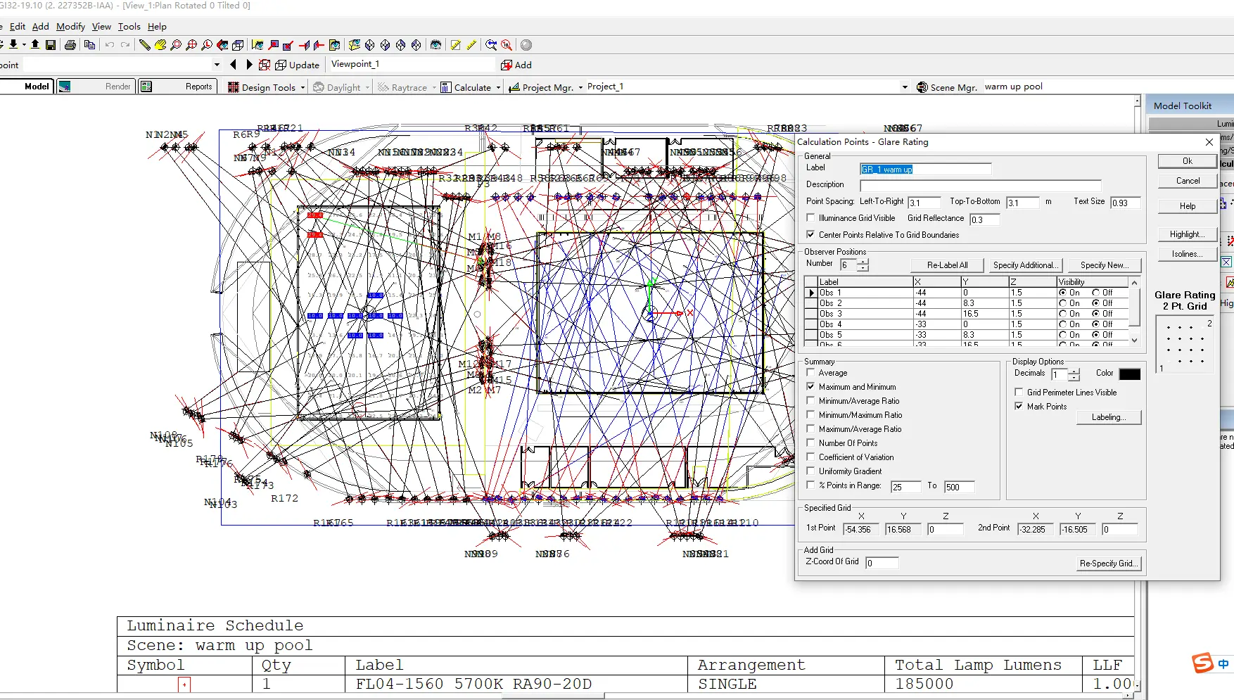Open the Design Tools dropdown arrow
Viewport: 1234px width, 700px height.
[303, 88]
